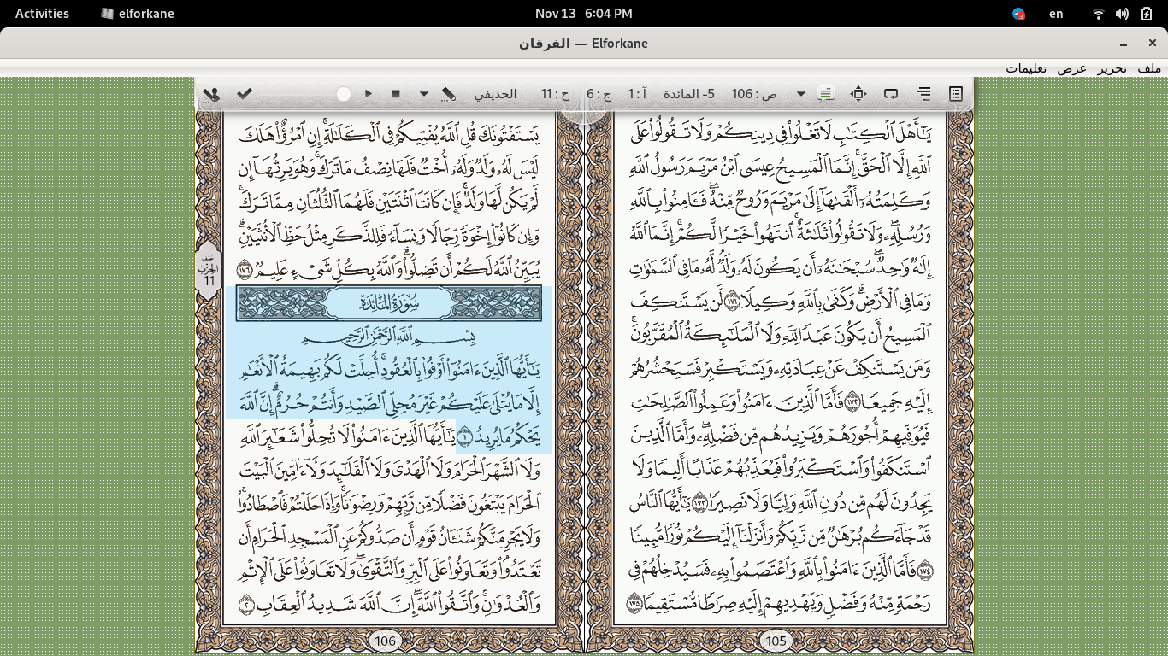Open the تعليمات menu
Screen dimensions: 1168x656
tap(1026, 68)
